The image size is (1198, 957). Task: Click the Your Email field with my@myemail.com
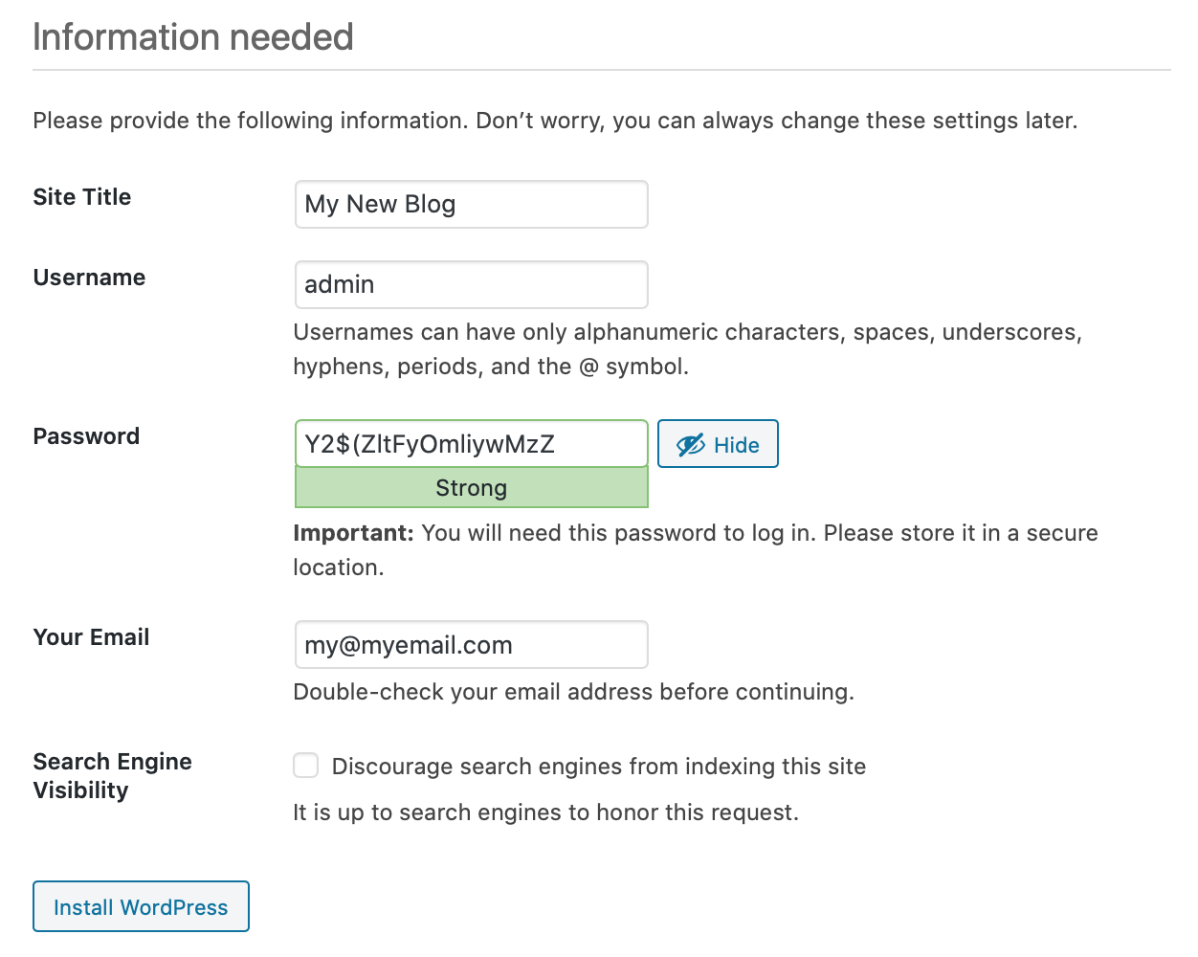click(x=471, y=645)
